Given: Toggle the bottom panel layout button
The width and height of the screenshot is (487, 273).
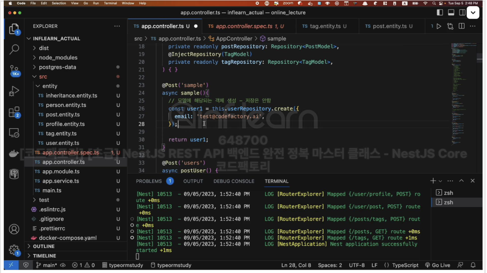Looking at the screenshot, I should pyautogui.click(x=451, y=13).
